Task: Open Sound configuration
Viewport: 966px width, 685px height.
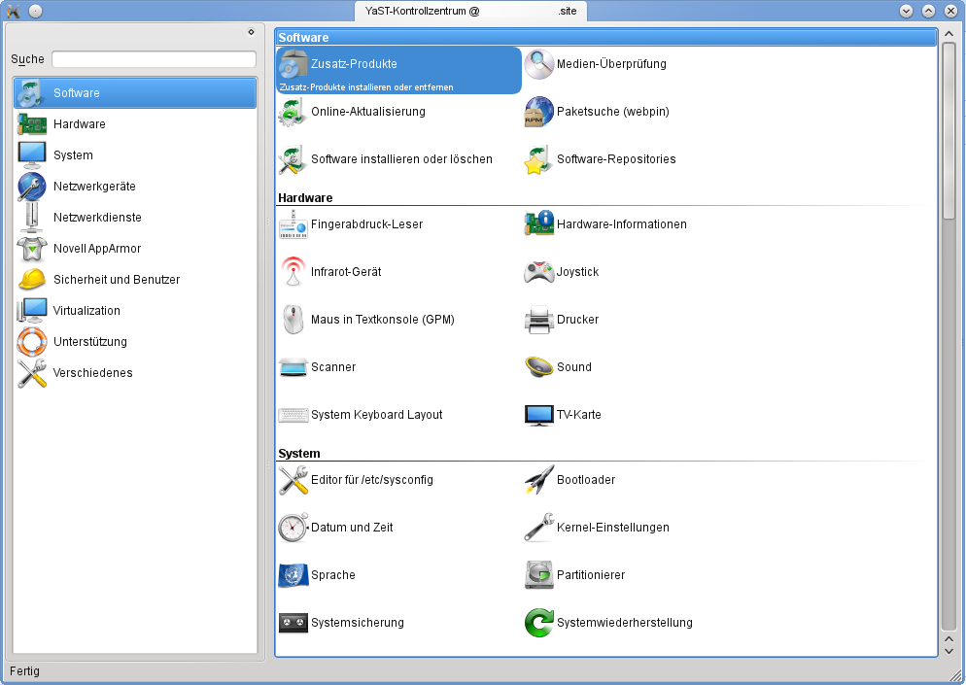Action: pyautogui.click(x=558, y=367)
